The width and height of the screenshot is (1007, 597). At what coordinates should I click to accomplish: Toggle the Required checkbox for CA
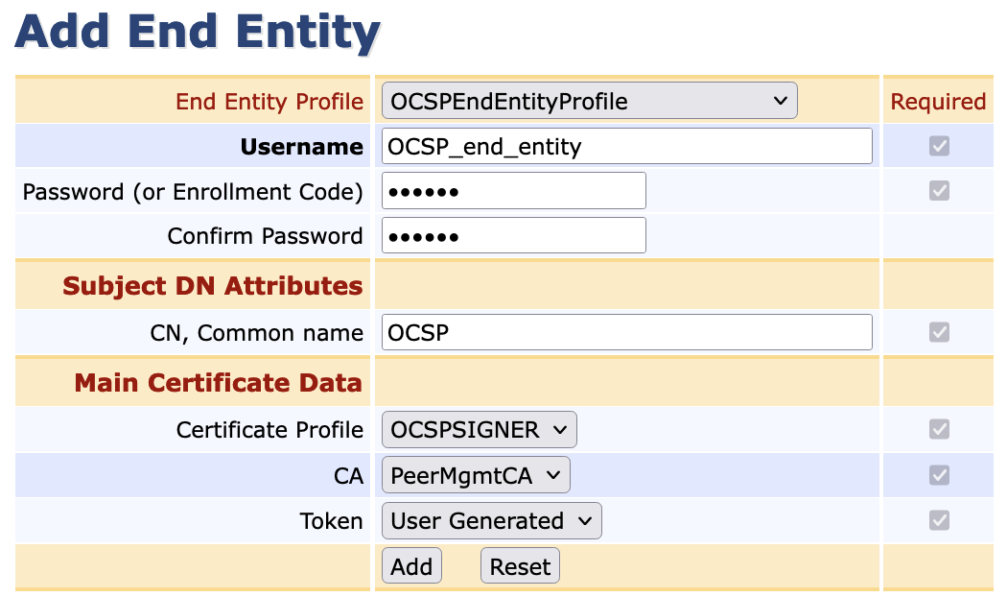pos(939,475)
